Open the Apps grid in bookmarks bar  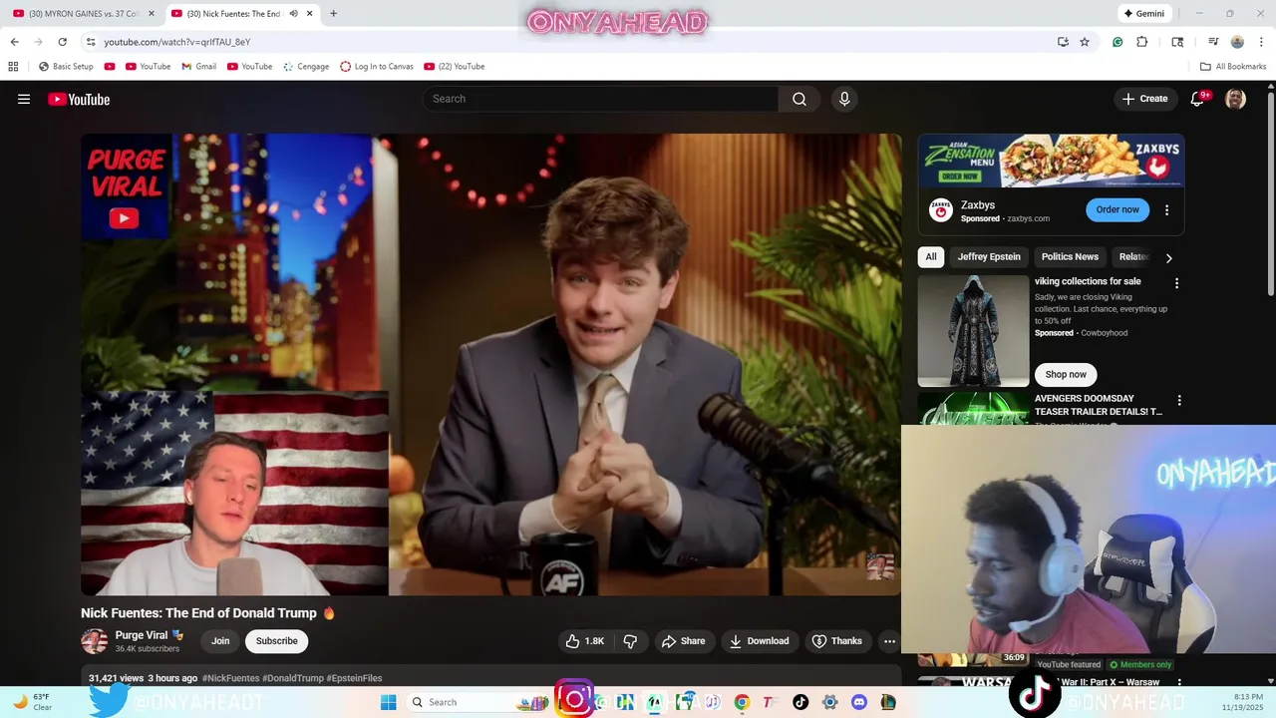[13, 67]
